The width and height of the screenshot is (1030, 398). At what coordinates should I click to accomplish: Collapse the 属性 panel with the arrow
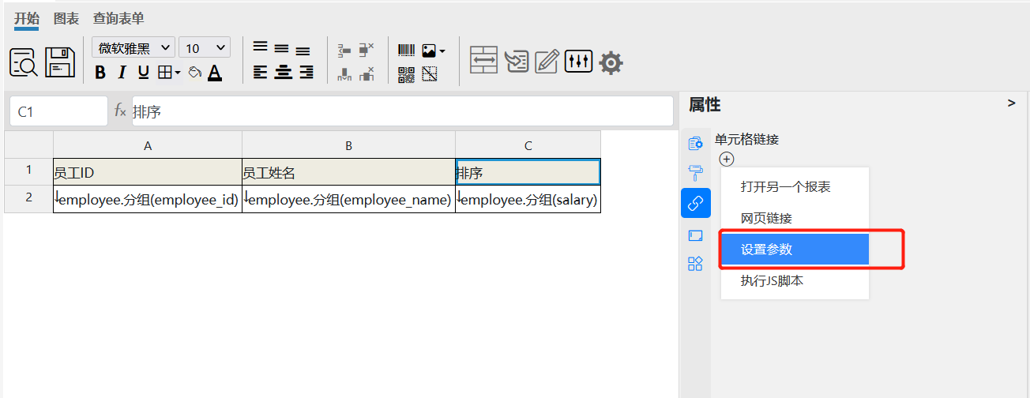click(x=1012, y=103)
